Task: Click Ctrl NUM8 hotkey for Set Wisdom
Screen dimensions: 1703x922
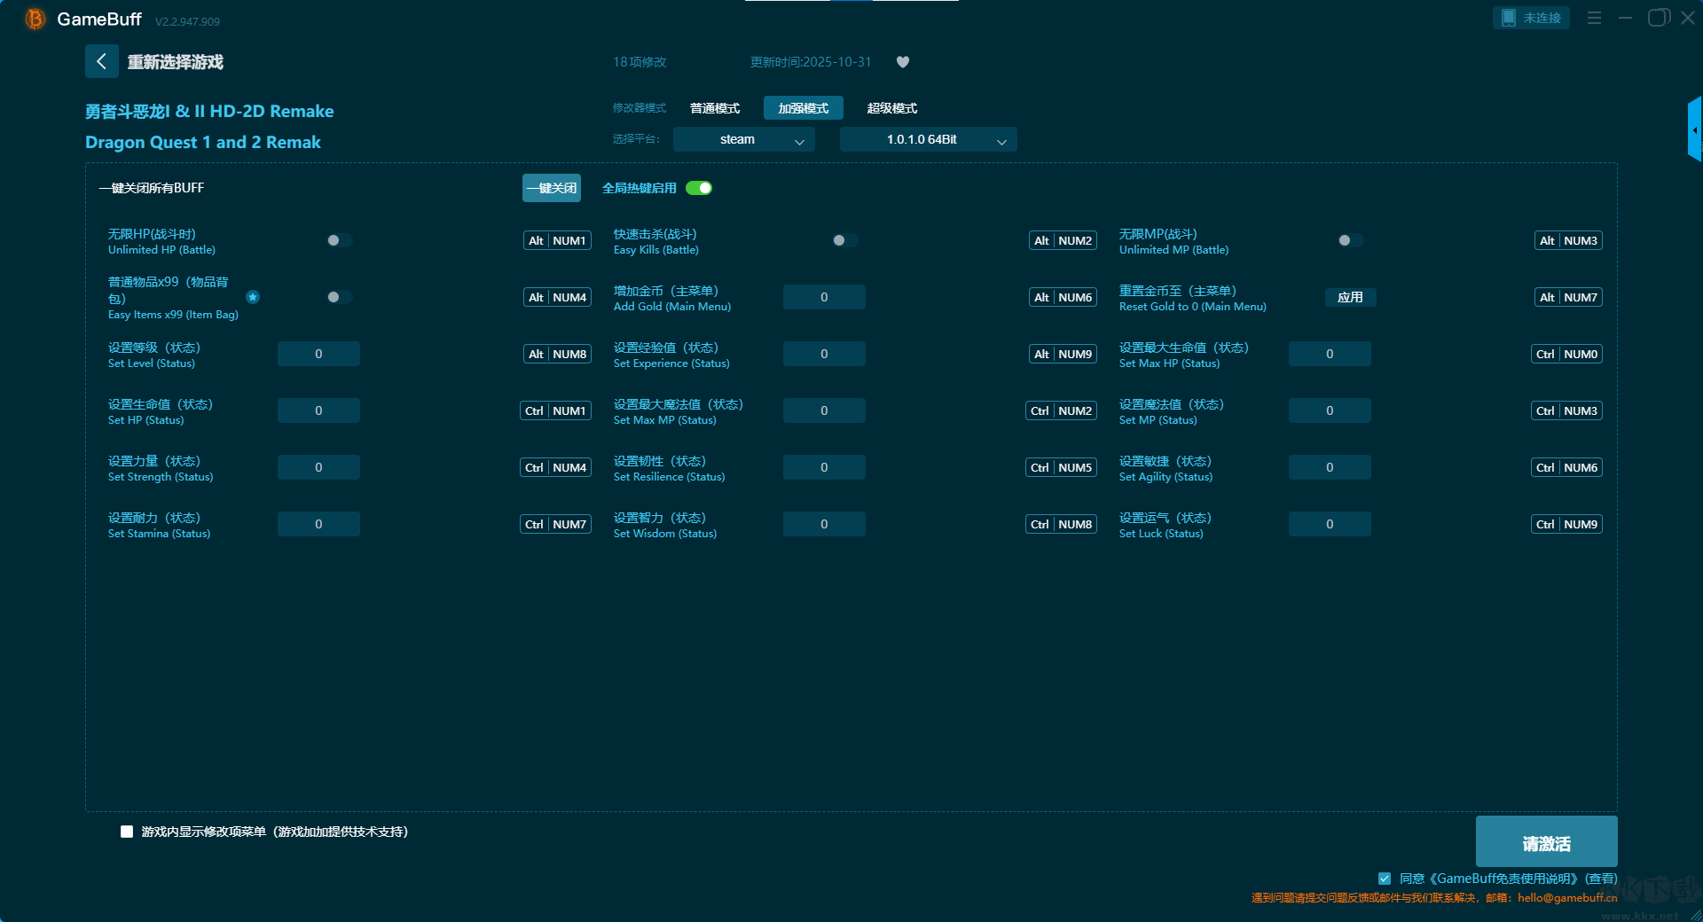Action: [1061, 524]
